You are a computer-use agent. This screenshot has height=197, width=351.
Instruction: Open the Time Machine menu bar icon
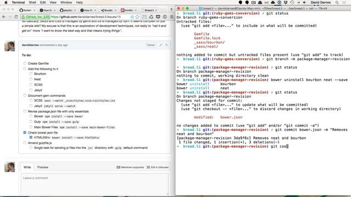click(292, 2)
